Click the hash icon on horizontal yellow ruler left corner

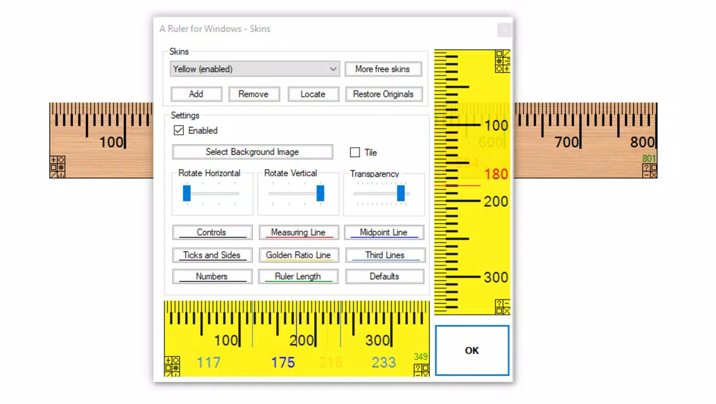click(x=176, y=368)
